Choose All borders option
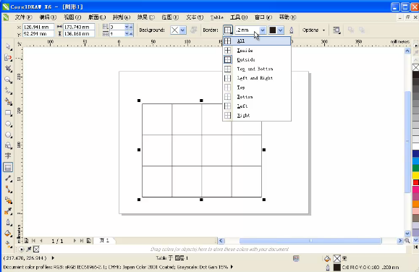 pyautogui.click(x=257, y=41)
